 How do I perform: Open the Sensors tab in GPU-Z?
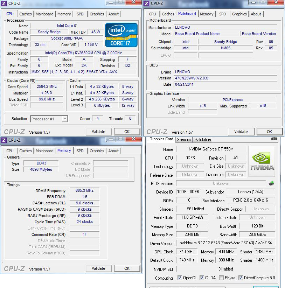click(x=183, y=139)
